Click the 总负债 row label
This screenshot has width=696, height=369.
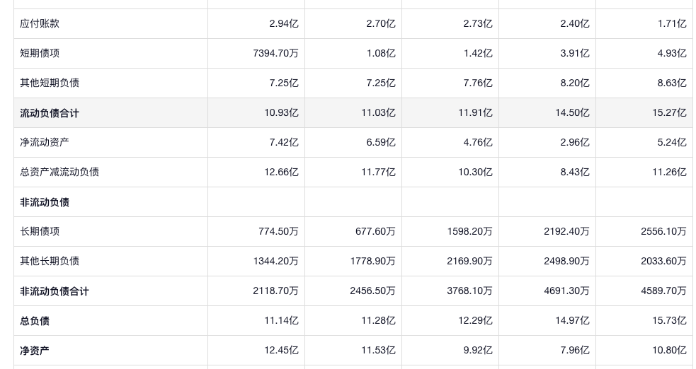tap(35, 321)
